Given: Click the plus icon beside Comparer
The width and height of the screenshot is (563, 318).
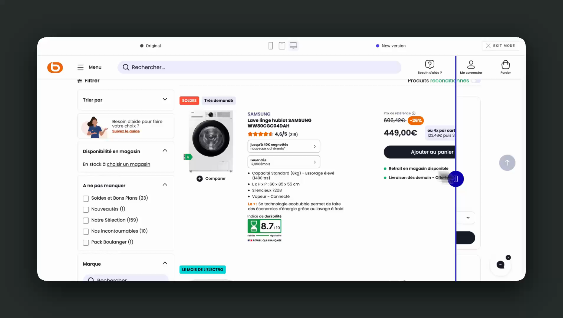Looking at the screenshot, I should (x=200, y=179).
